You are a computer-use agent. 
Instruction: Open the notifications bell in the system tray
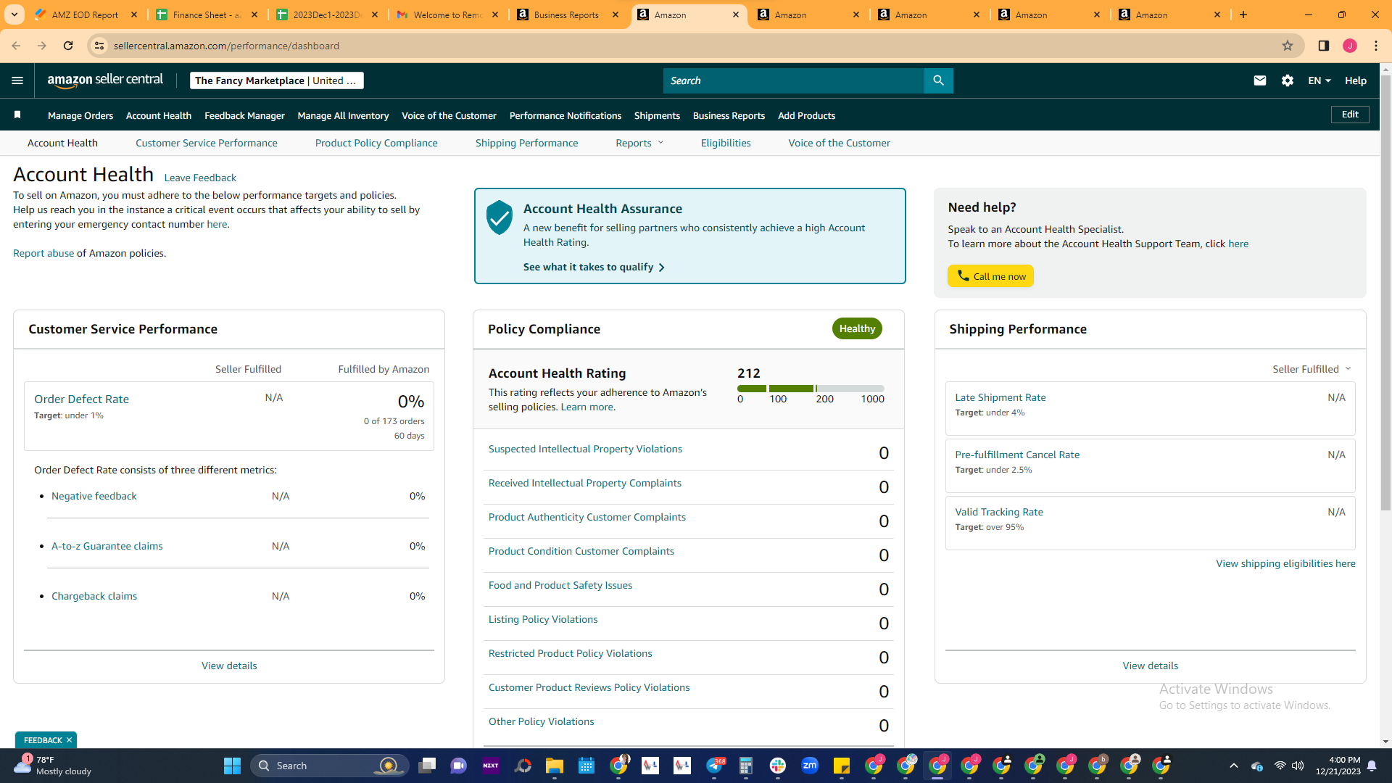pyautogui.click(x=1372, y=766)
